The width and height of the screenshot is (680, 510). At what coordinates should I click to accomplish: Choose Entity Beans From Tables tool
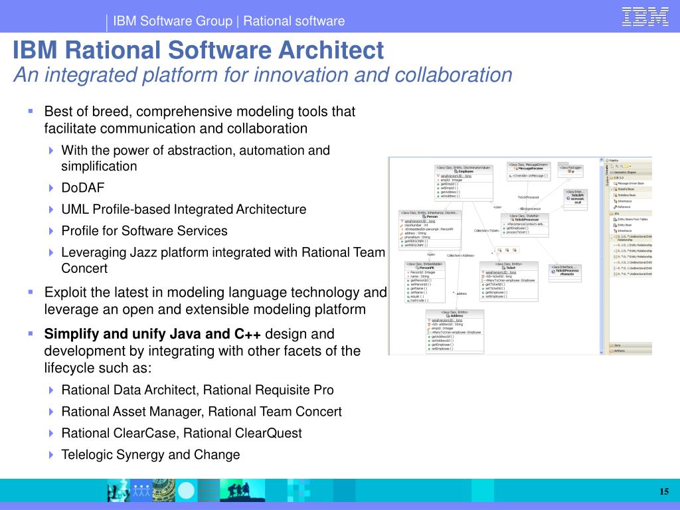[x=630, y=219]
